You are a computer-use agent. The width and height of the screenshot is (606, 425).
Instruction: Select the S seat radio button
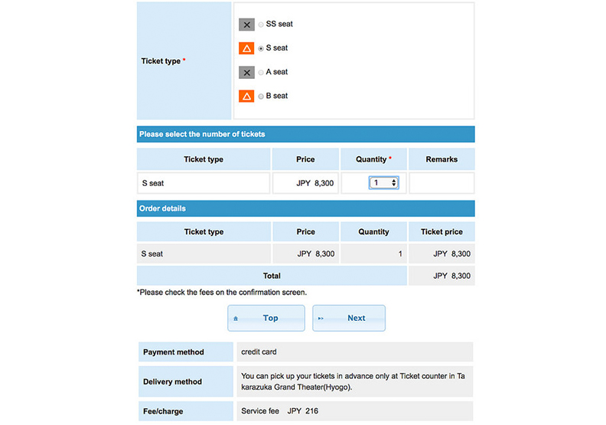261,48
